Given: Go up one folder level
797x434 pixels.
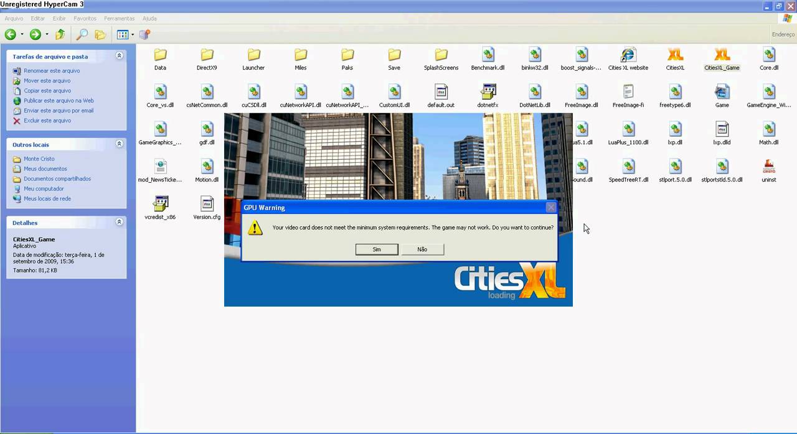Looking at the screenshot, I should (60, 35).
